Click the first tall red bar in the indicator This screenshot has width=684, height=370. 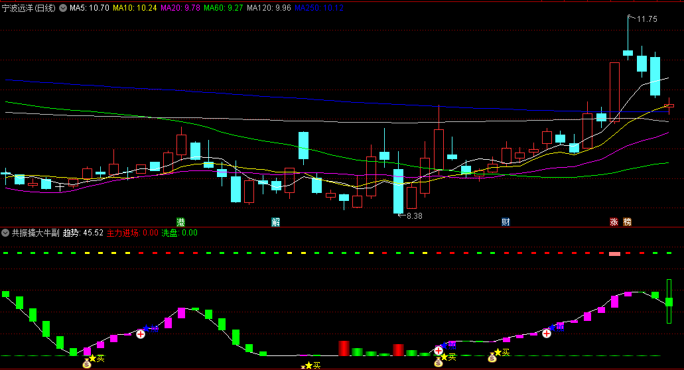(x=344, y=349)
